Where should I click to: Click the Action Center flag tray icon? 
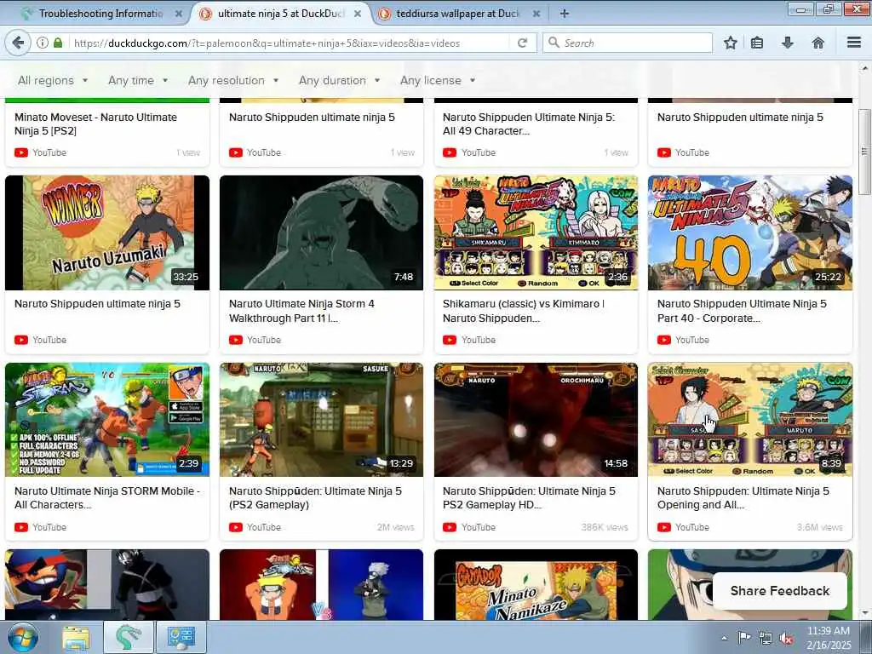744,638
